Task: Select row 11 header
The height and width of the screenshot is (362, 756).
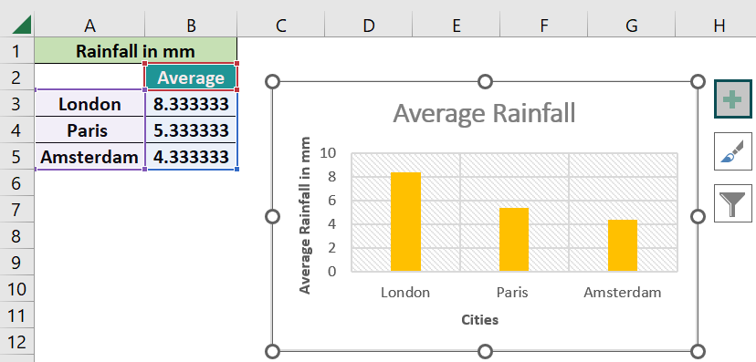Action: point(16,315)
